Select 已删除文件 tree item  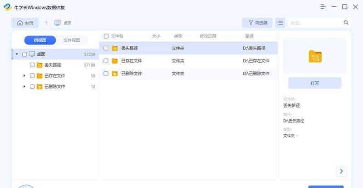[55, 86]
